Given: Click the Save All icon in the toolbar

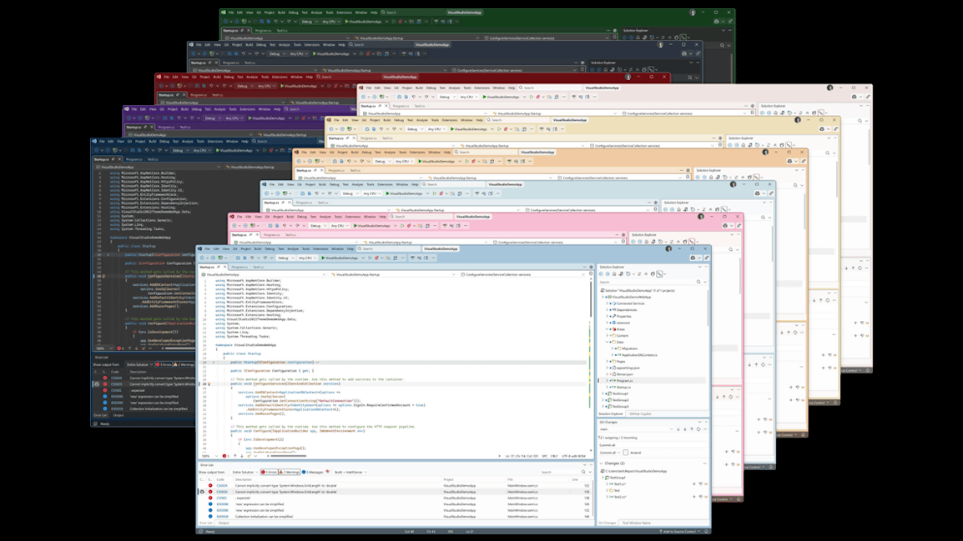Looking at the screenshot, I should click(245, 260).
